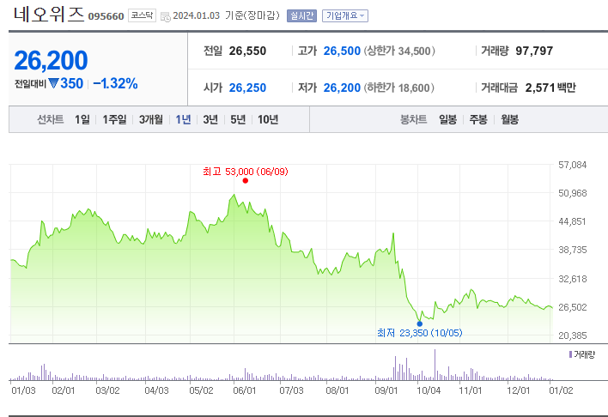
Task: Click the 봉차트 label
Action: click(413, 119)
